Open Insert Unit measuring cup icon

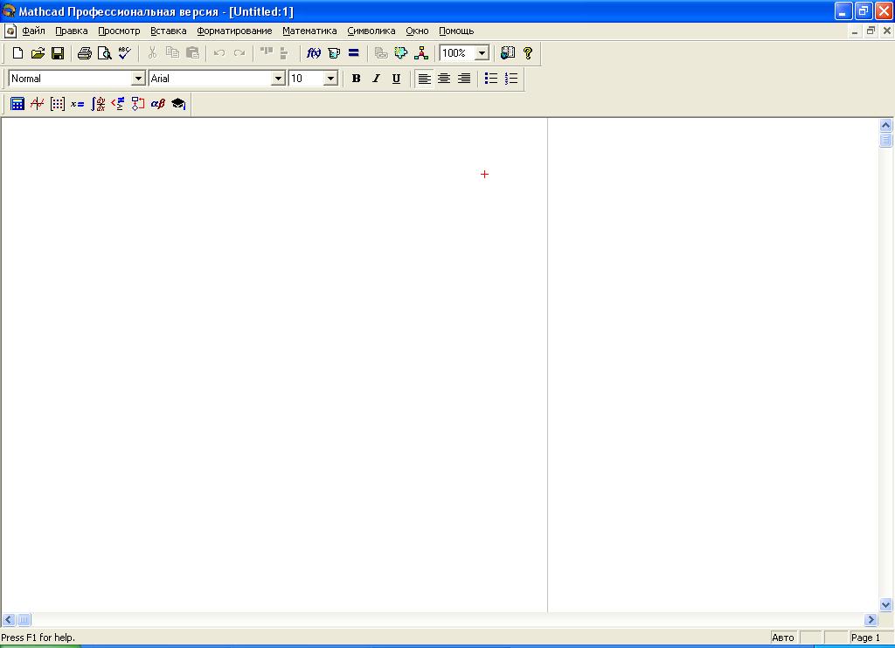334,53
